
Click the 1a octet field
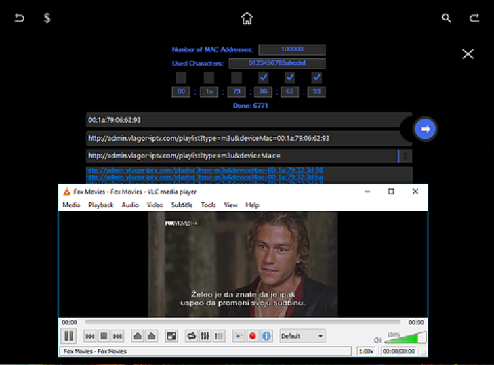pos(209,91)
